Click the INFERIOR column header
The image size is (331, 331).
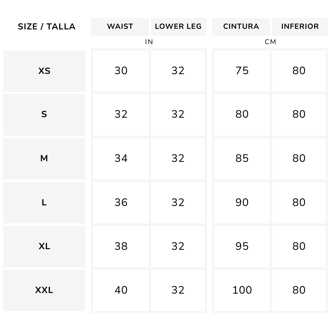tap(300, 27)
